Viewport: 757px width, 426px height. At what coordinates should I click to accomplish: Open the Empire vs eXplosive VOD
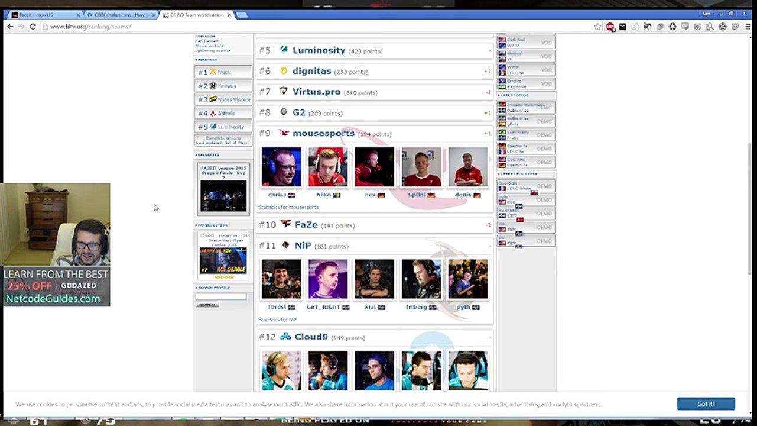pos(526,83)
